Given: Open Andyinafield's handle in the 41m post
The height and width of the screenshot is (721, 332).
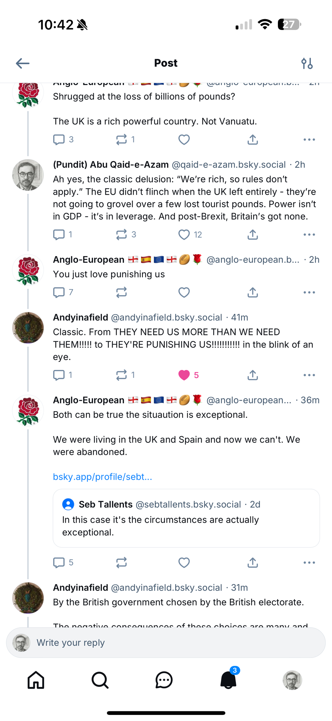Looking at the screenshot, I should click(x=166, y=318).
